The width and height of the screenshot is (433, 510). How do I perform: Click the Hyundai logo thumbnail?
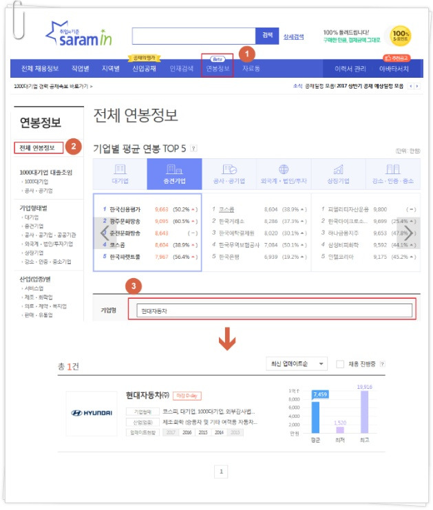click(92, 414)
